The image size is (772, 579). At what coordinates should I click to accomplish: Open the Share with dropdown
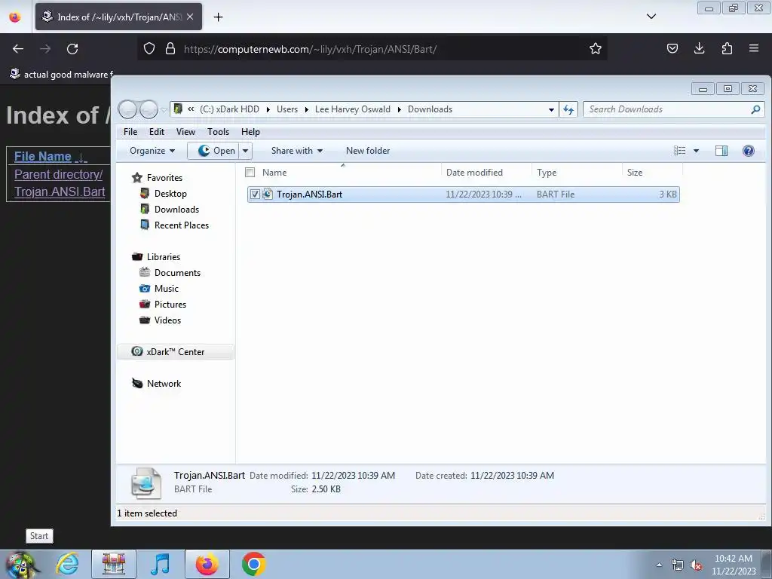click(297, 151)
